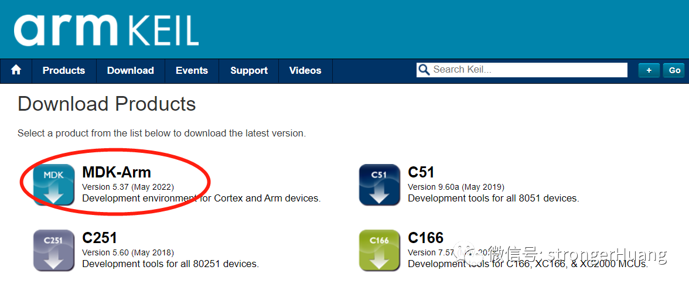The height and width of the screenshot is (287, 689).
Task: Open the C166 product title link
Action: (x=426, y=238)
